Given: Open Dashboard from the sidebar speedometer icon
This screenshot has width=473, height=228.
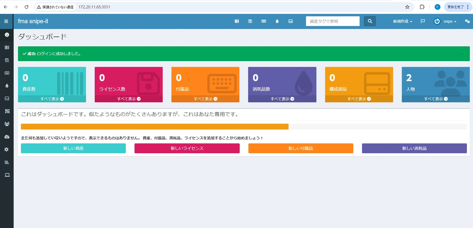Looking at the screenshot, I should click(x=7, y=35).
